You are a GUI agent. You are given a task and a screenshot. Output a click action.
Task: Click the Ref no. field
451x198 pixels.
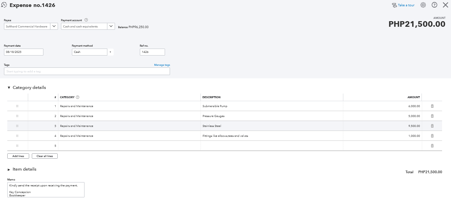click(x=152, y=52)
